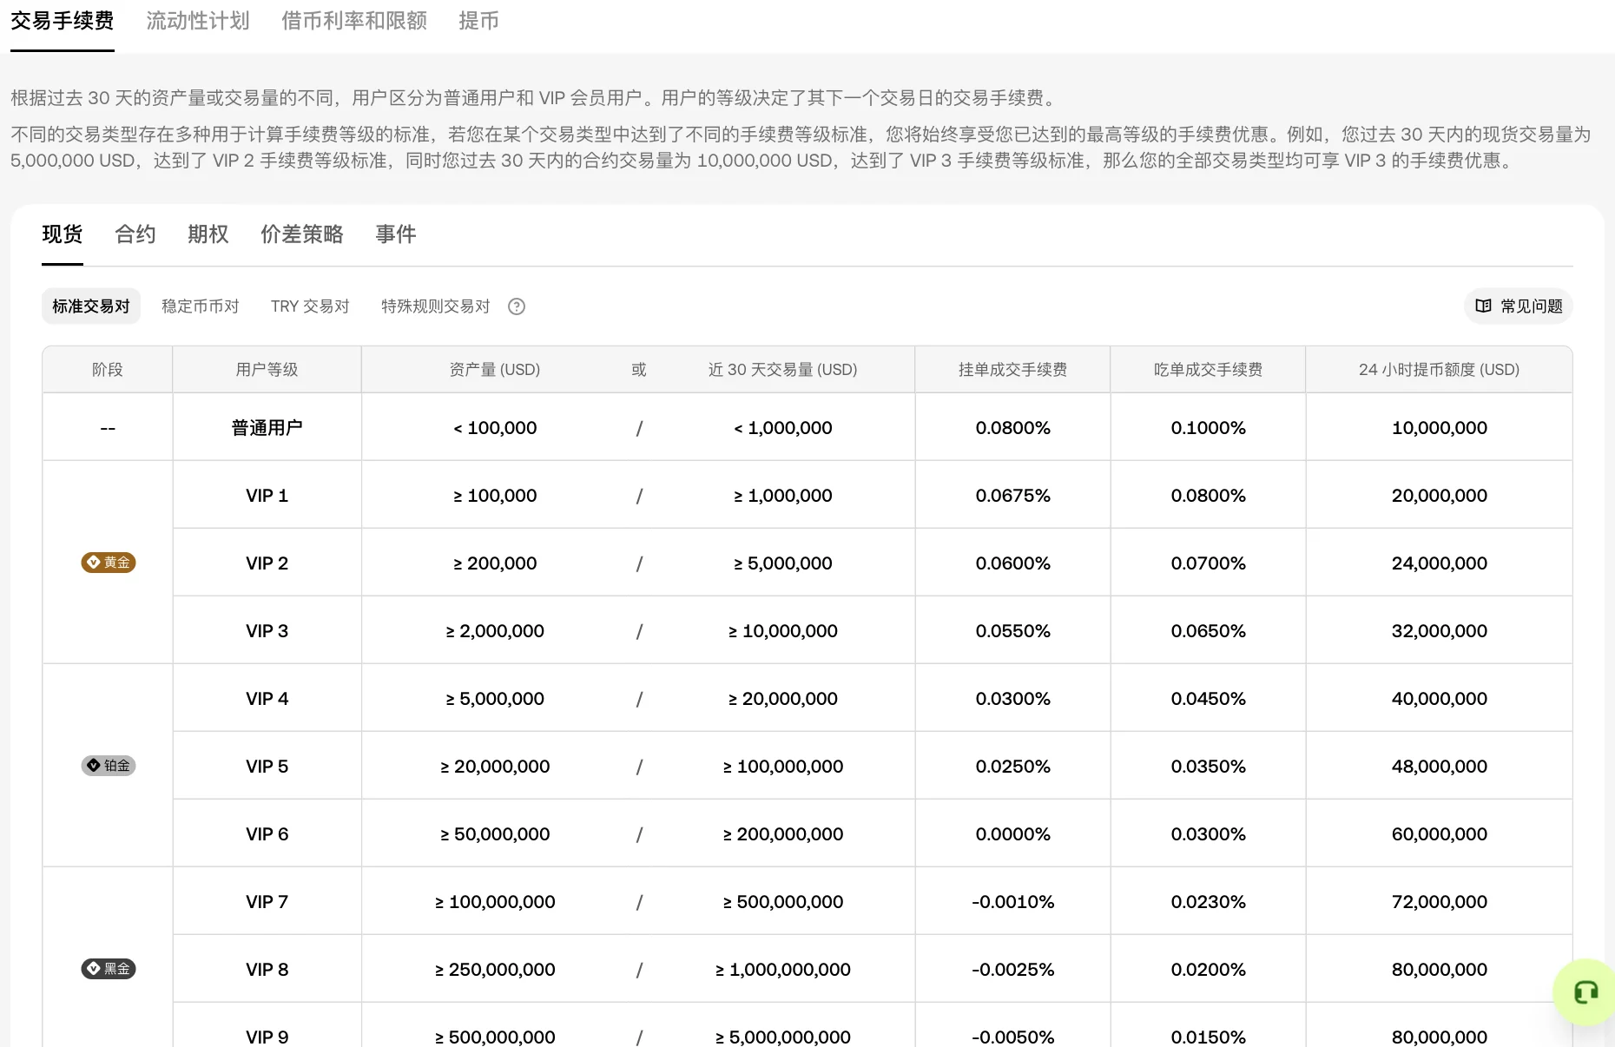Click the VIP 1 level cell
The height and width of the screenshot is (1047, 1615).
point(267,496)
